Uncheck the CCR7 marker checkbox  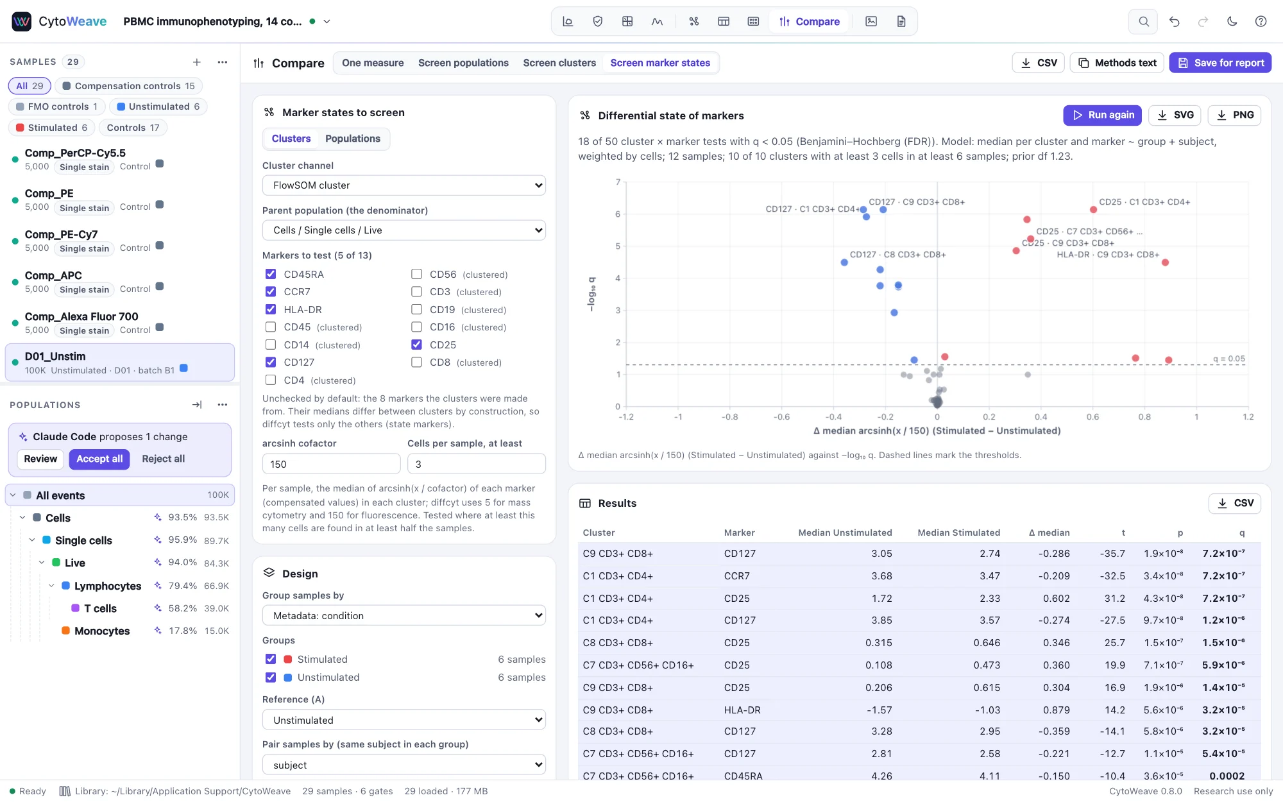tap(271, 291)
